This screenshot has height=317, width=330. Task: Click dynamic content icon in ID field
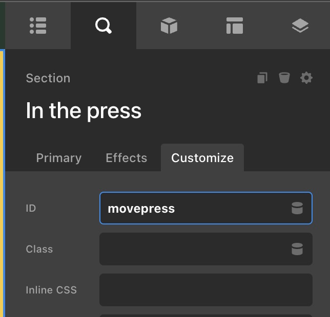[x=297, y=208]
